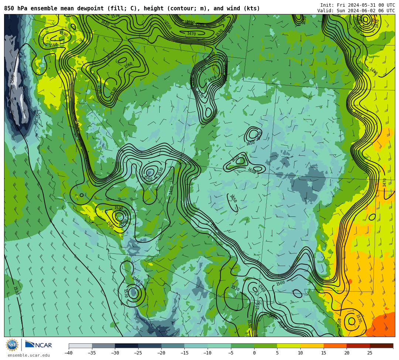
Task: Pick the muted teal -20 to -15 swatch
Action: coord(173,346)
